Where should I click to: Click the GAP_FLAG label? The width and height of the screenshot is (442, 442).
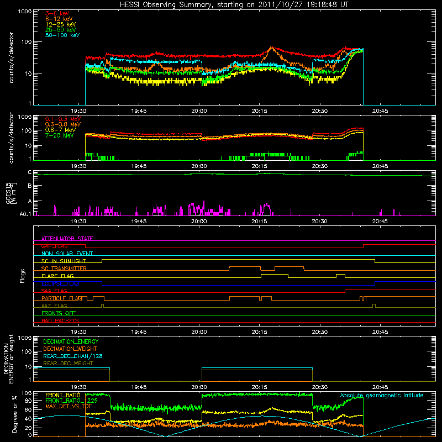[54, 246]
